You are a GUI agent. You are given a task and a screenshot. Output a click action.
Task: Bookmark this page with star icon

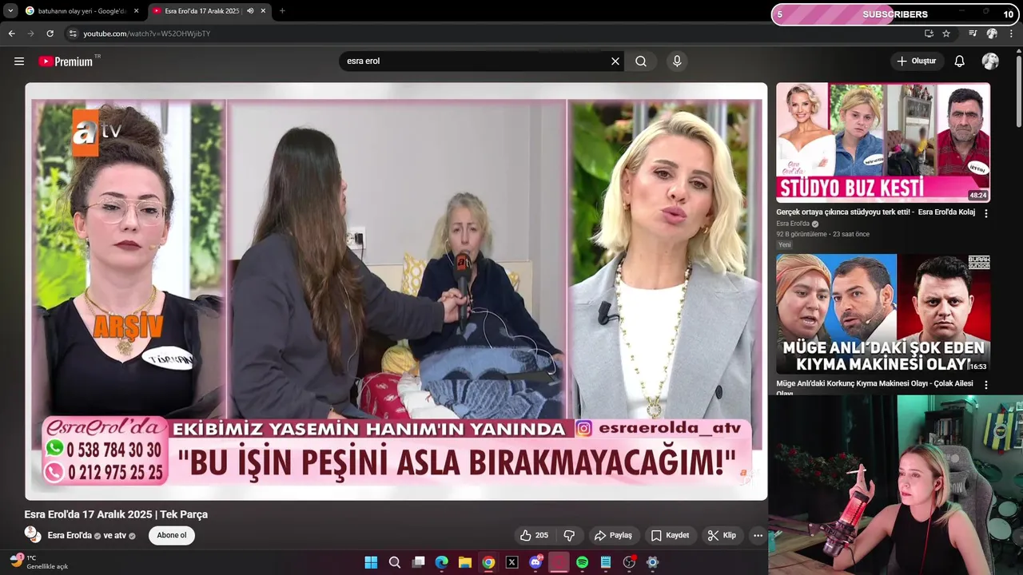pyautogui.click(x=946, y=34)
